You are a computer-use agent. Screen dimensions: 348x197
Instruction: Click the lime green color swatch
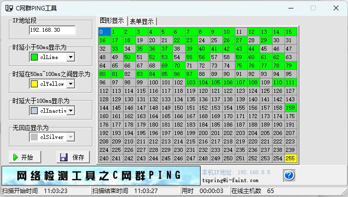[x=34, y=57]
